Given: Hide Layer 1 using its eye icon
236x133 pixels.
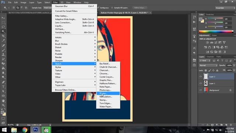Looking at the screenshot, I should [x=201, y=83].
